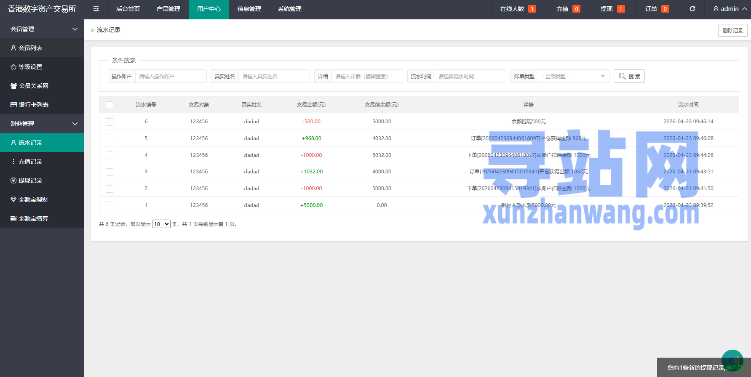The image size is (751, 377).
Task: Click the +5000.00 amount cell
Action: coord(311,205)
